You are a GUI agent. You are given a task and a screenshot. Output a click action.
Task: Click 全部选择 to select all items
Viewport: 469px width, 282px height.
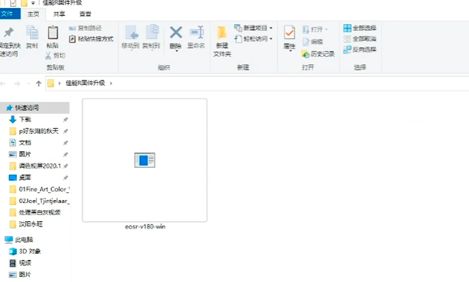357,28
